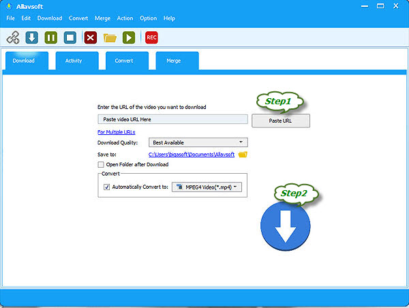Switch to the Convert tab
The image size is (409, 308).
click(x=127, y=61)
